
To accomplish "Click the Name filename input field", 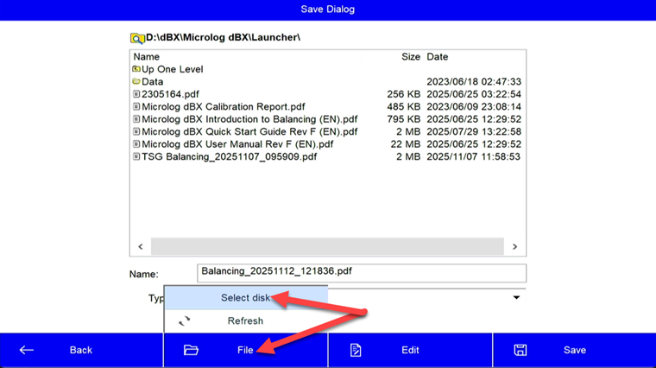I will tap(361, 272).
